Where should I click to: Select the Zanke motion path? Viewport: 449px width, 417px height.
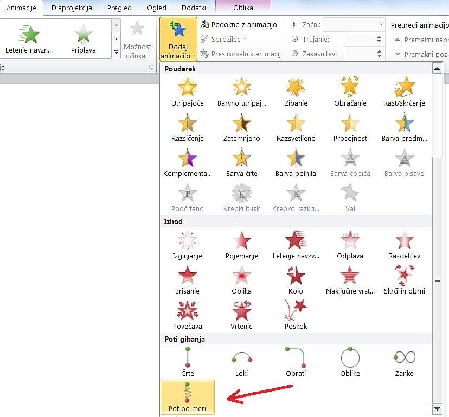click(x=404, y=362)
